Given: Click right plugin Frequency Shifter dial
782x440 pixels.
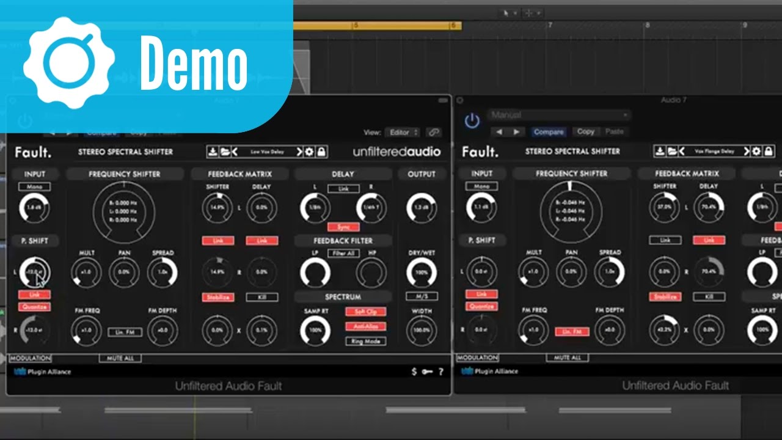Looking at the screenshot, I should (x=571, y=211).
